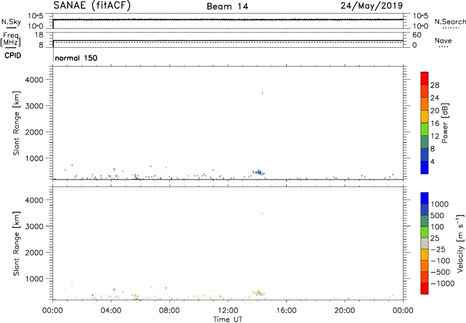The image size is (466, 323).
Task: Click the 4000 tick of the power panel
Action: click(x=34, y=80)
